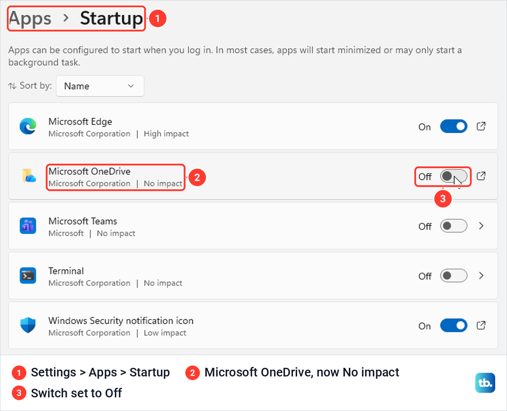
Task: Click the Microsoft Edge app icon
Action: pyautogui.click(x=28, y=126)
